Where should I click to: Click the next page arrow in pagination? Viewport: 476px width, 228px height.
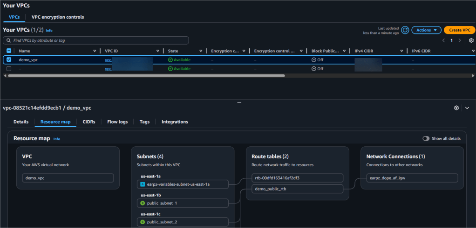(460, 40)
